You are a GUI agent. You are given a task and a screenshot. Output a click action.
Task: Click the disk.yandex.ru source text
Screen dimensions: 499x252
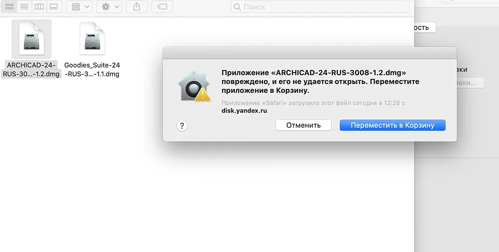click(x=244, y=111)
